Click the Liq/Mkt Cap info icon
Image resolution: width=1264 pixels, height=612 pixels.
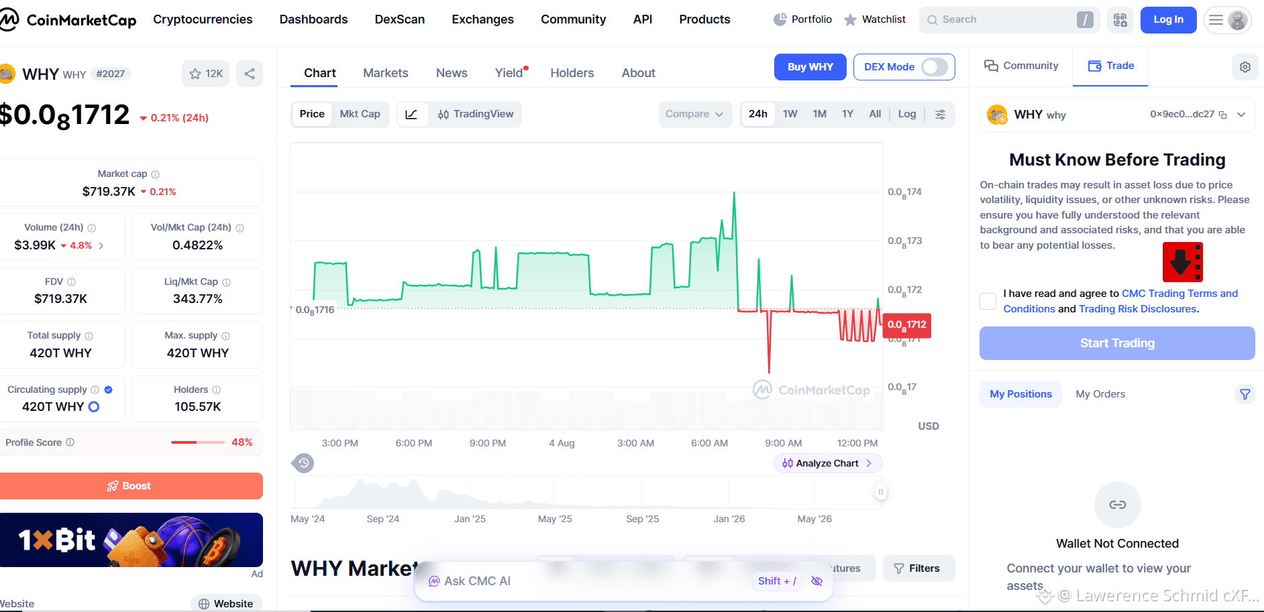pos(227,282)
